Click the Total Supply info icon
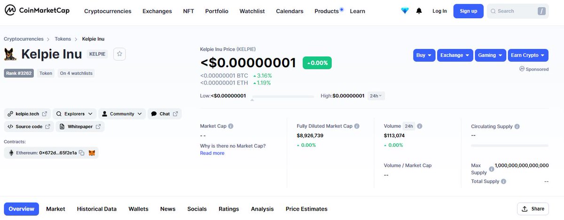 [x=503, y=181]
